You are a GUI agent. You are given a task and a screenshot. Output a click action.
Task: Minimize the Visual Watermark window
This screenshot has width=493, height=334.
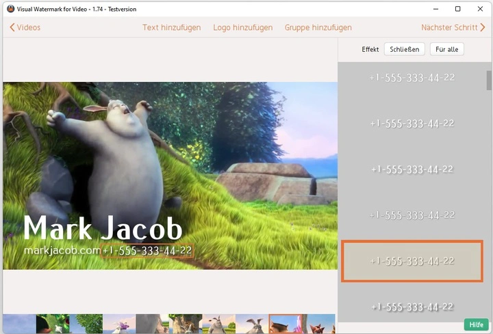point(435,9)
